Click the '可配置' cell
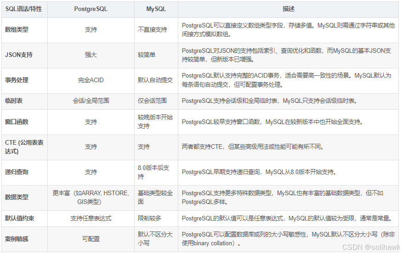The height and width of the screenshot is (254, 402). [91, 239]
